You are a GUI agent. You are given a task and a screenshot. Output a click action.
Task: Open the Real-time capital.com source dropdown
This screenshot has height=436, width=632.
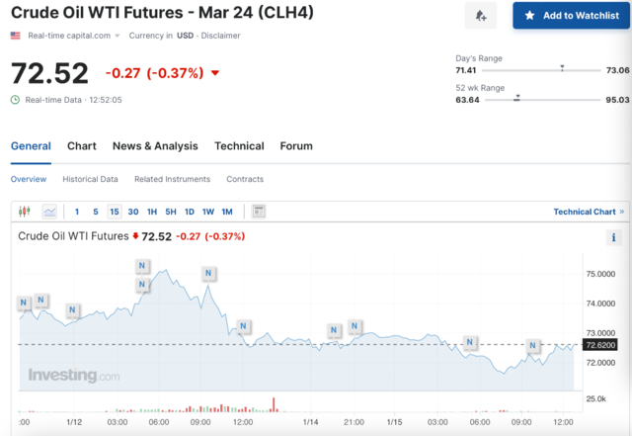click(x=71, y=36)
